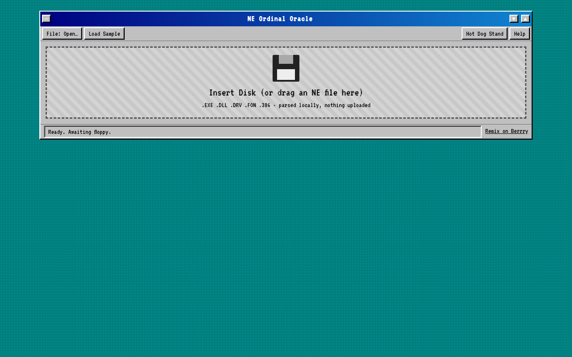
Task: Click the Insert Disk heading text
Action: coord(286,93)
